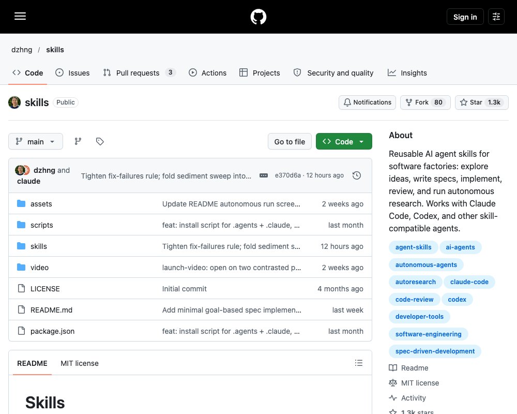Image resolution: width=517 pixels, height=414 pixels.
Task: Open the scripts folder
Action: 42,225
